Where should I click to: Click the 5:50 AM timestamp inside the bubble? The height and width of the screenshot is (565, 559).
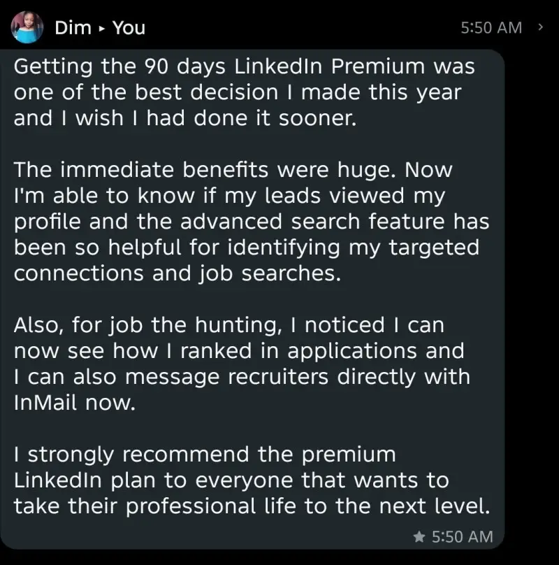(x=462, y=537)
